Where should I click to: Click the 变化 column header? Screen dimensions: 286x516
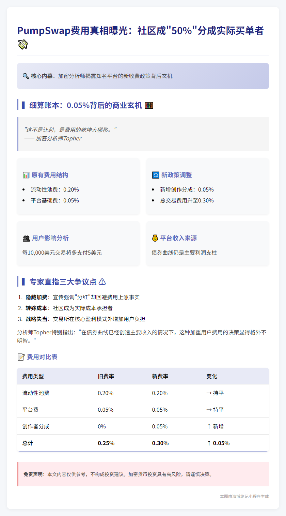point(212,376)
